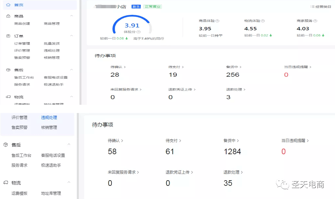Viewport: 335px width, 199px height.
Task: Go to 批量发货 under 订单
Action: 52,43
